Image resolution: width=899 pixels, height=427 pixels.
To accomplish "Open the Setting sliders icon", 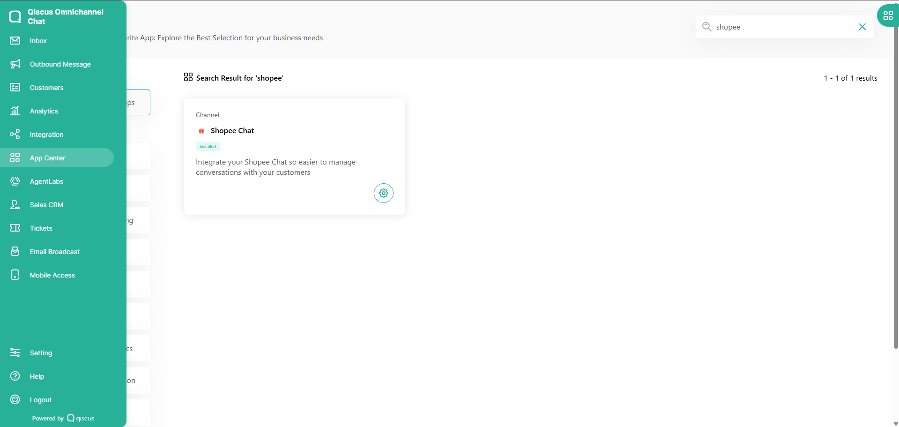I will pos(15,353).
